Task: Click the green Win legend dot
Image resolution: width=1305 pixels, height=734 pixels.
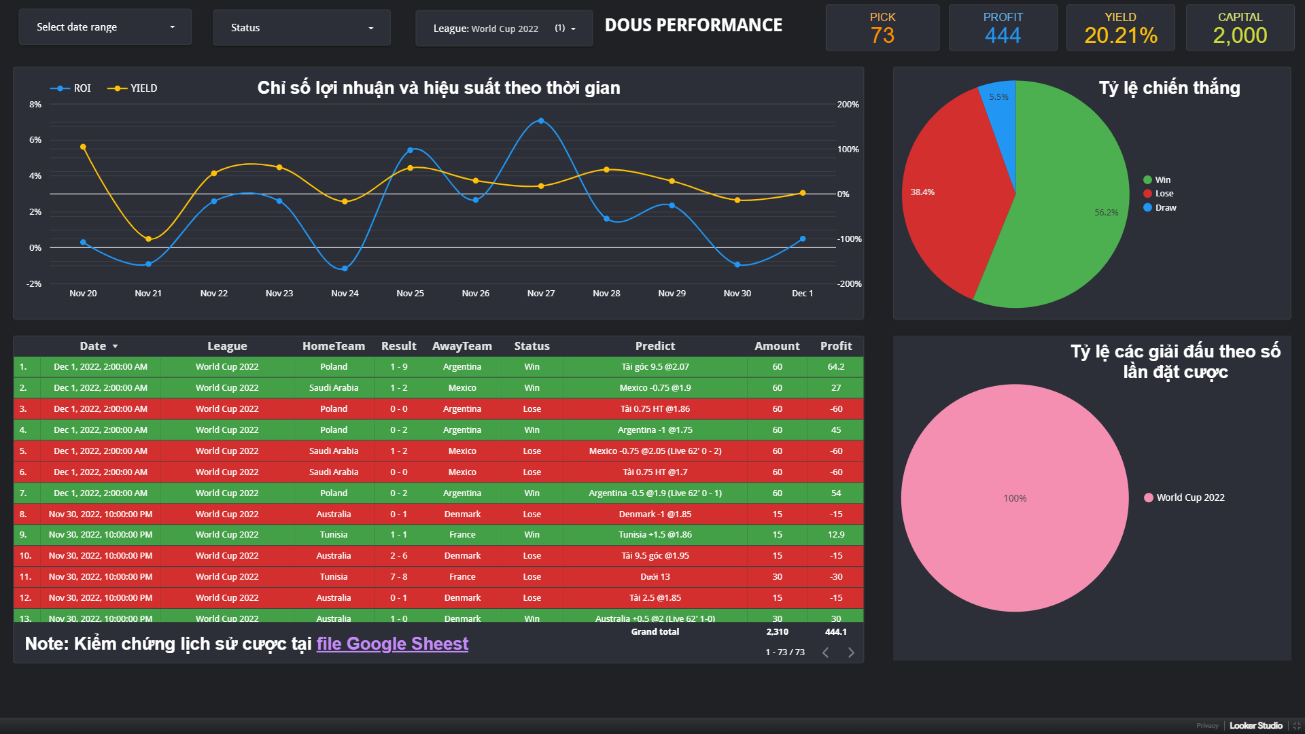Action: click(1147, 180)
